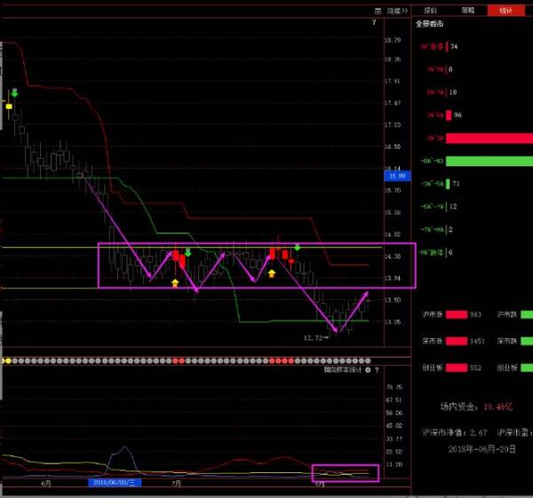Click the long red distribution bar
The image size is (533, 498).
(489, 138)
